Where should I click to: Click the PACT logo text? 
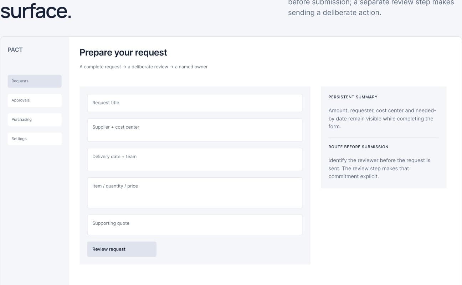[15, 50]
